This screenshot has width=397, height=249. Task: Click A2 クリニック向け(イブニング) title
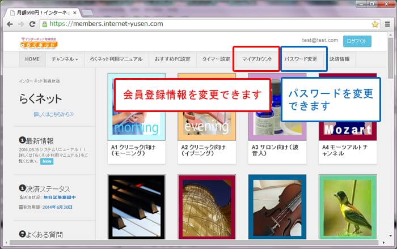(203, 151)
